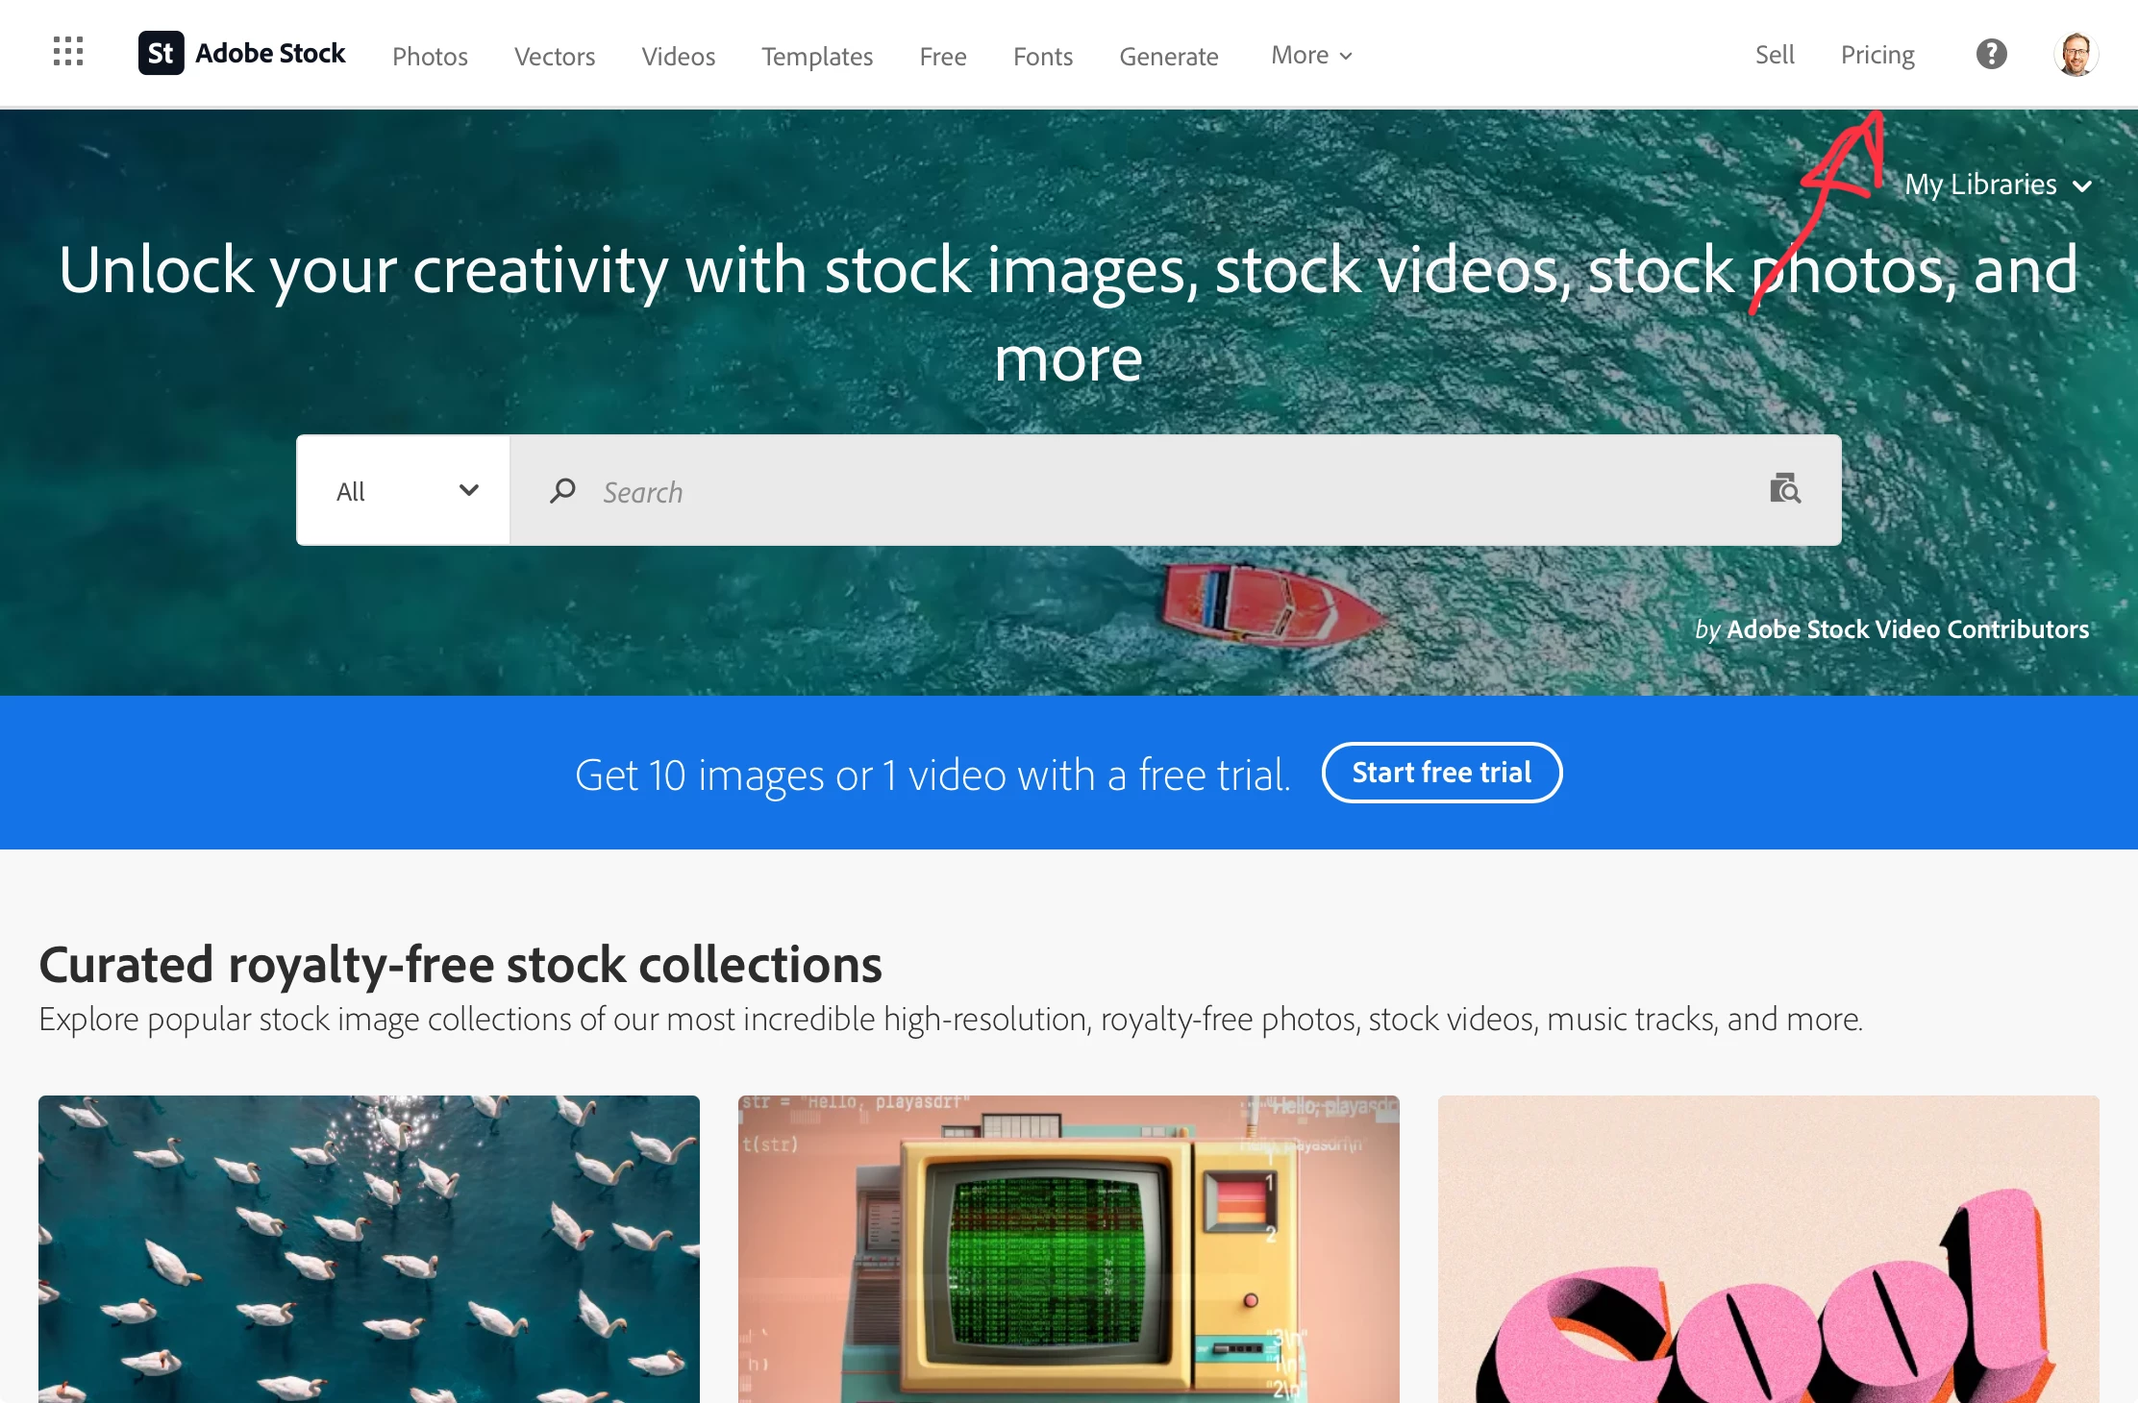The height and width of the screenshot is (1403, 2138).
Task: Go to the Free section
Action: pos(943,56)
